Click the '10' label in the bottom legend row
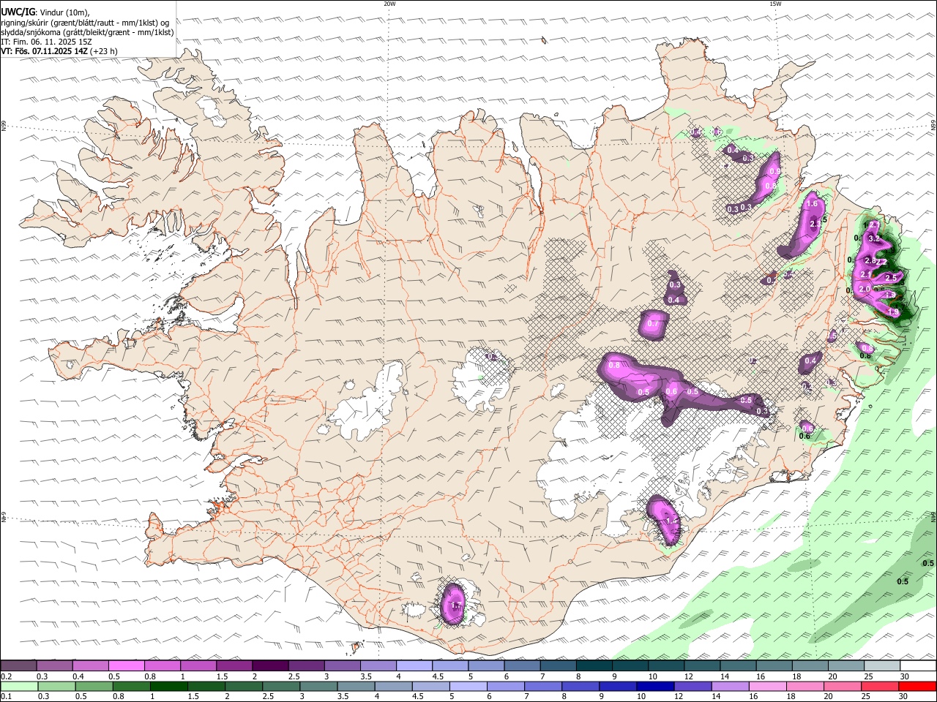 click(x=641, y=697)
